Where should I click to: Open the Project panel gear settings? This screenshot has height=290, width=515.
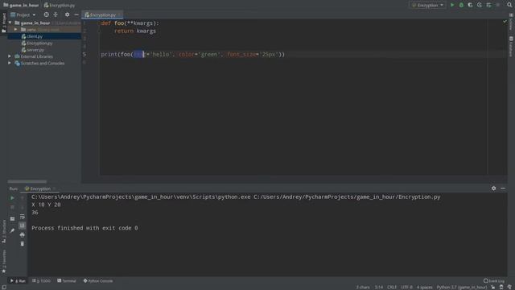67,14
